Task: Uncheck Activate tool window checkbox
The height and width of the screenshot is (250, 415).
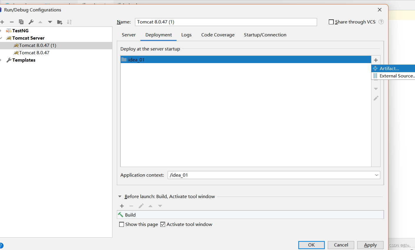Action: click(x=163, y=224)
